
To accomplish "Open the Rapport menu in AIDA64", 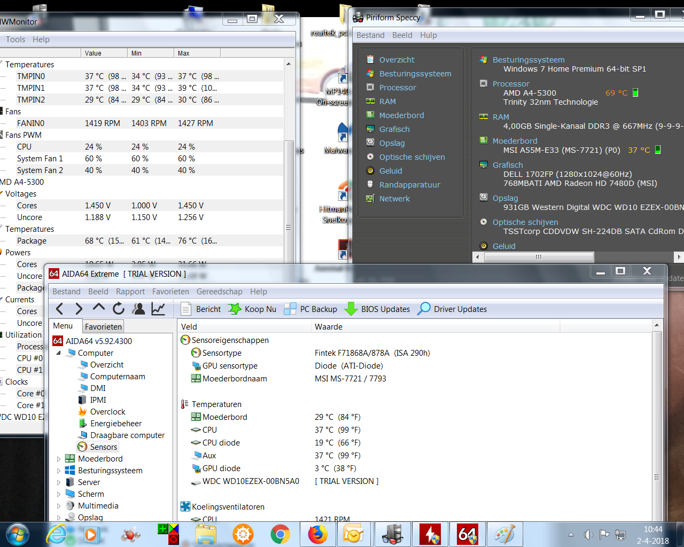I will point(130,292).
